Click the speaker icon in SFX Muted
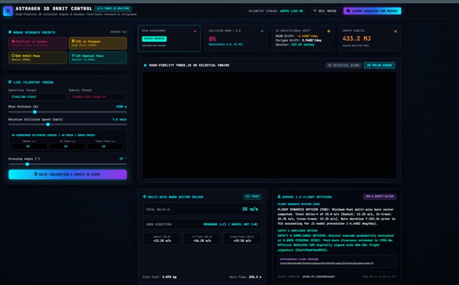This screenshot has height=285, width=459. coord(315,11)
